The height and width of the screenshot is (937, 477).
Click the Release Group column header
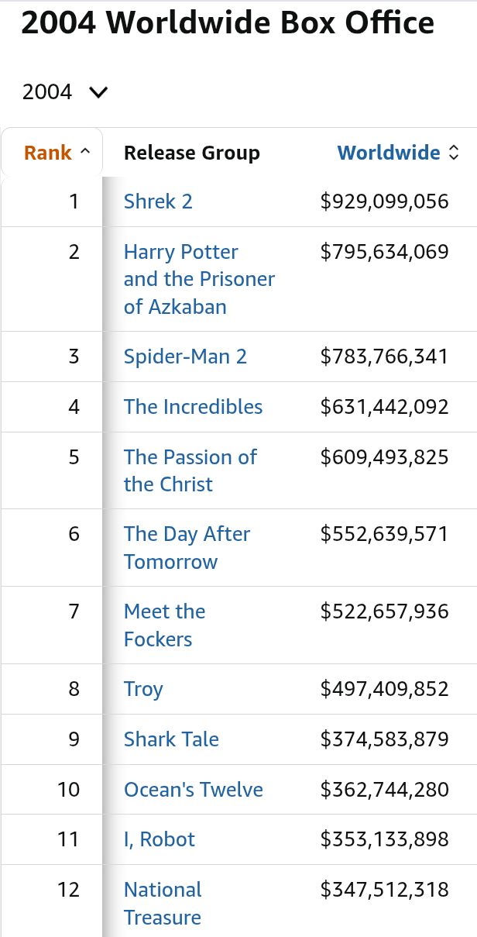191,153
